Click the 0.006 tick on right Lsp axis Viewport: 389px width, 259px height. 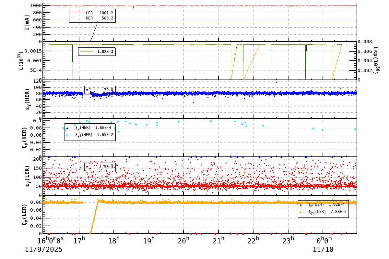[365, 51]
